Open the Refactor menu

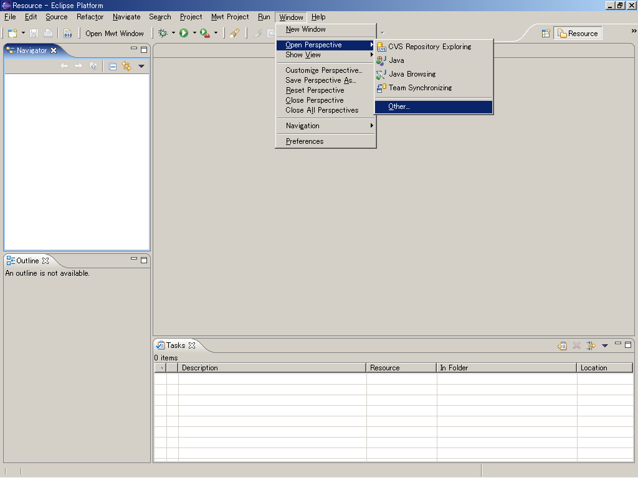[90, 17]
